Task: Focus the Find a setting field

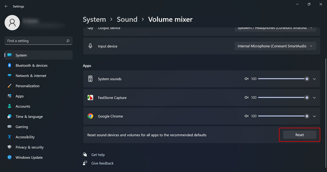Action: coord(38,41)
